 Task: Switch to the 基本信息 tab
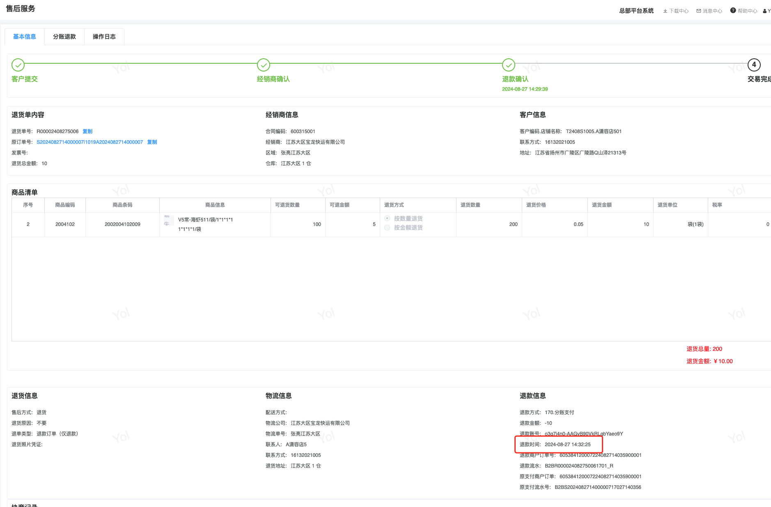[25, 37]
